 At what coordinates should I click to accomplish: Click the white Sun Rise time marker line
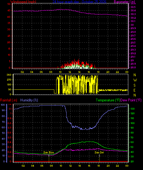tap(49, 156)
